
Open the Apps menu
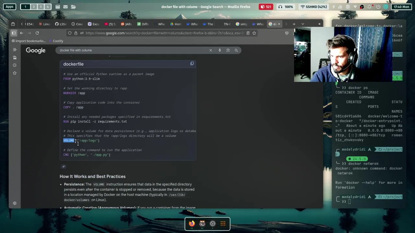pyautogui.click(x=9, y=7)
